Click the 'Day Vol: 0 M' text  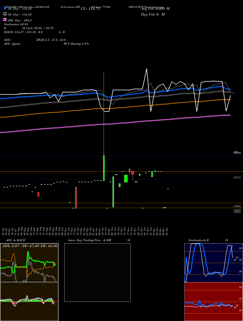[x=153, y=15]
